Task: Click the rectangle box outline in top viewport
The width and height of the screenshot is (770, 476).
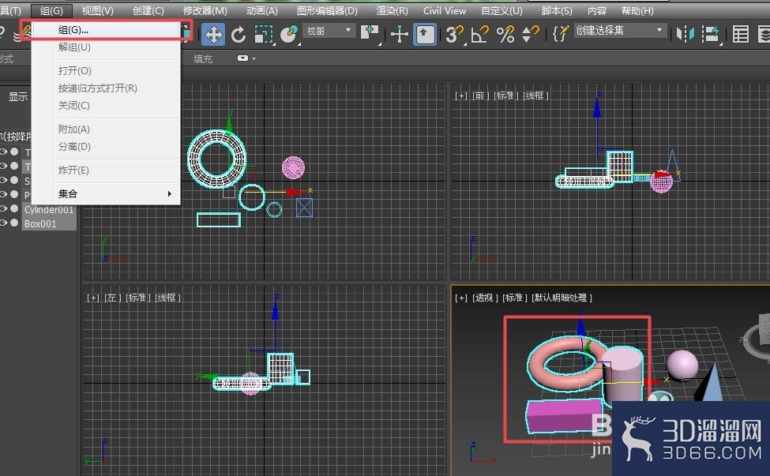Action: point(219,219)
